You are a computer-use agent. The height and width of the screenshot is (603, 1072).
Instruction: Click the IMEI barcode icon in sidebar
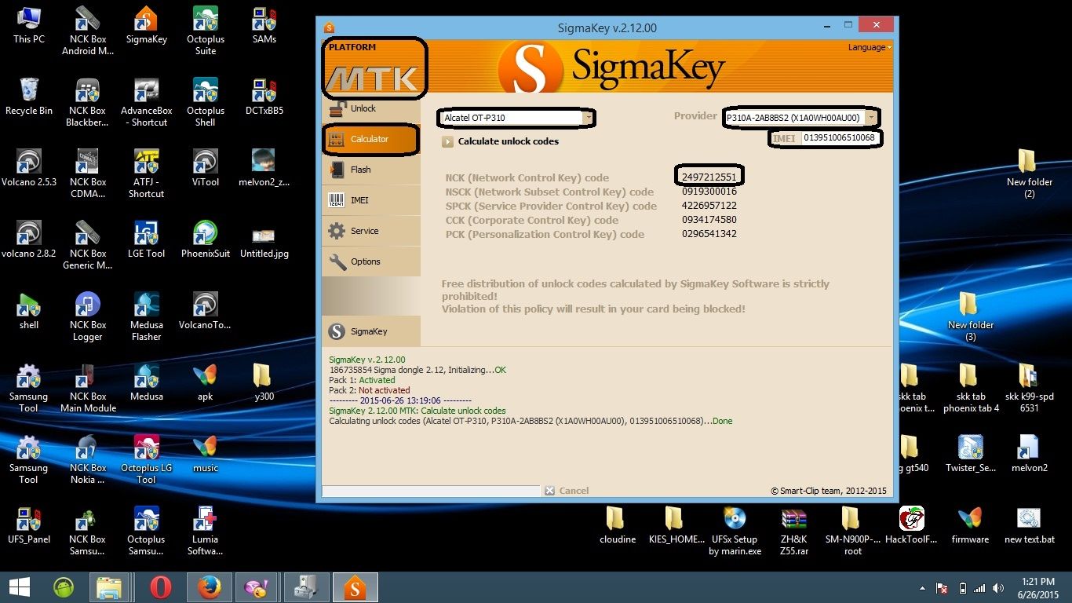point(337,200)
